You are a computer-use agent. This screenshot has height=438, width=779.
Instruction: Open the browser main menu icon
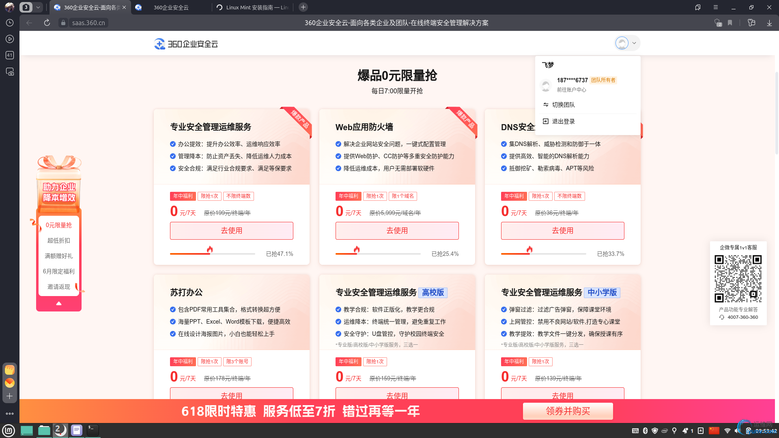(x=716, y=7)
